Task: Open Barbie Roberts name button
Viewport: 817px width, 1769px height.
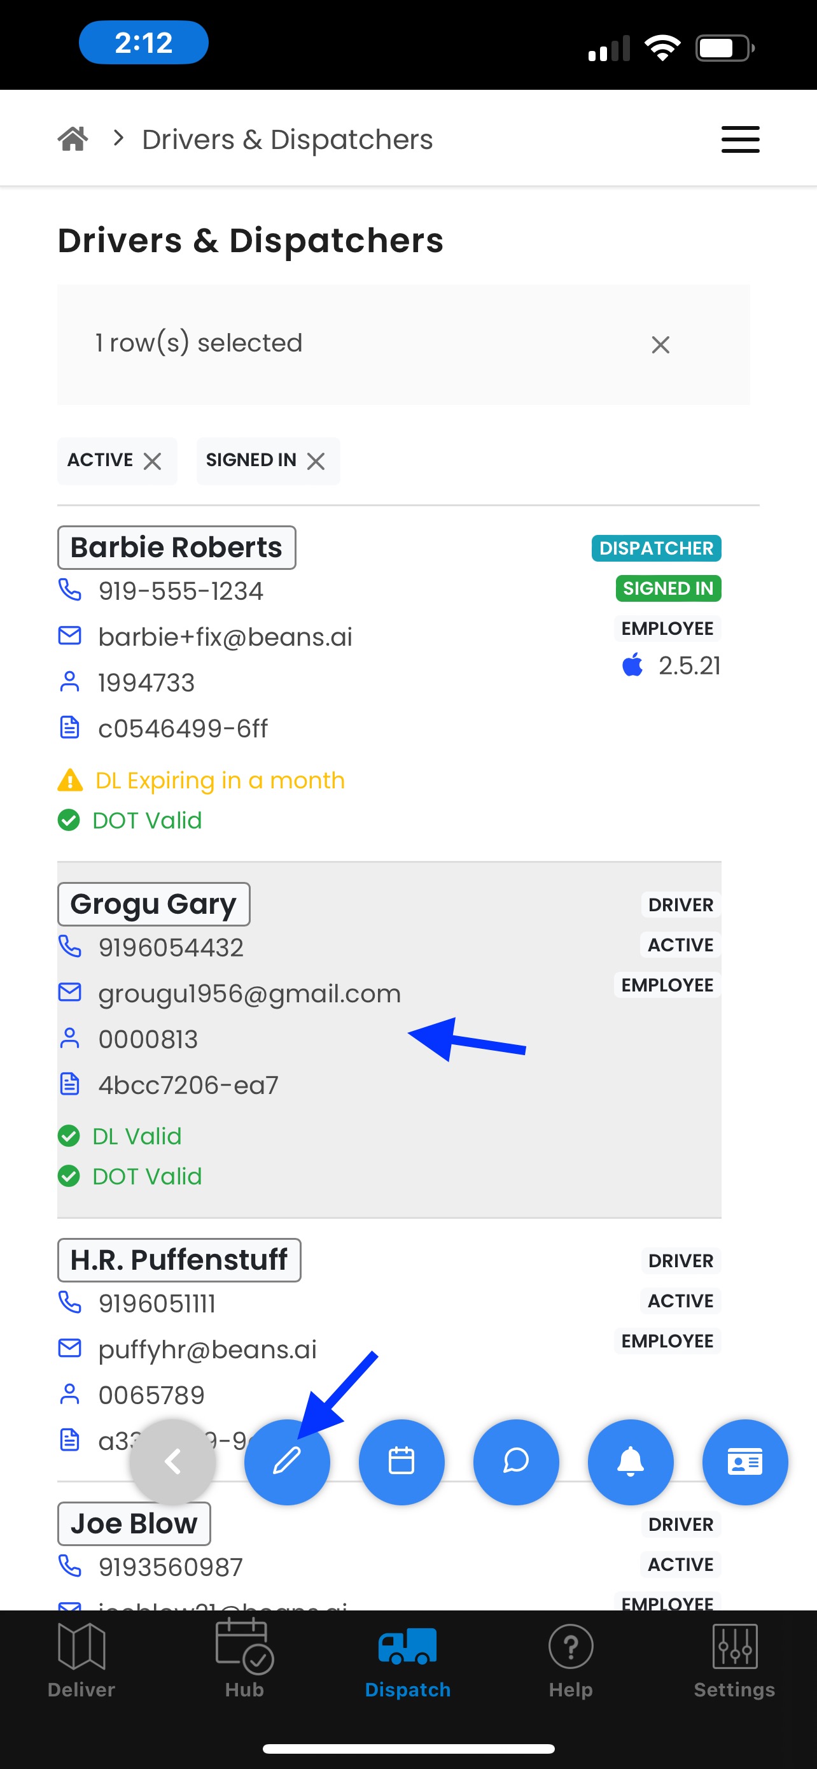Action: point(176,547)
